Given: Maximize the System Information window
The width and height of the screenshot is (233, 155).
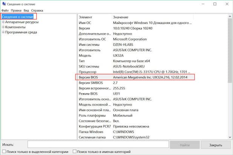Looking at the screenshot, I should tap(215, 4).
